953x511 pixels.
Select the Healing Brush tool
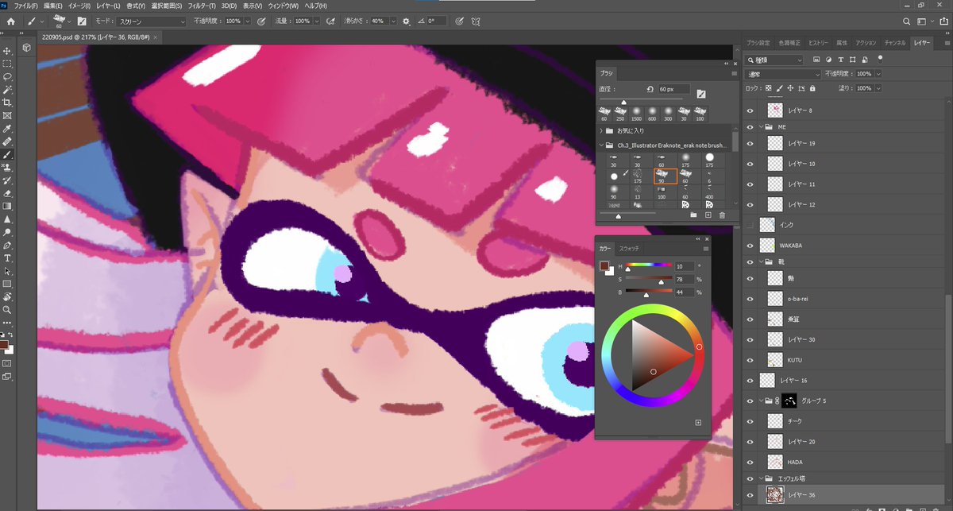tap(7, 141)
